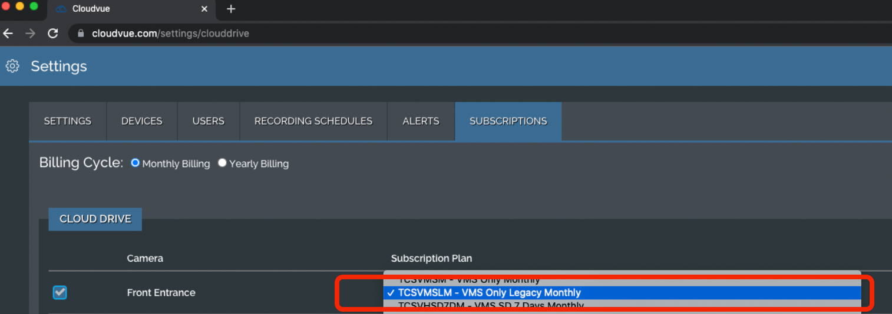892x314 pixels.
Task: Click the Settings page title
Action: pos(59,66)
